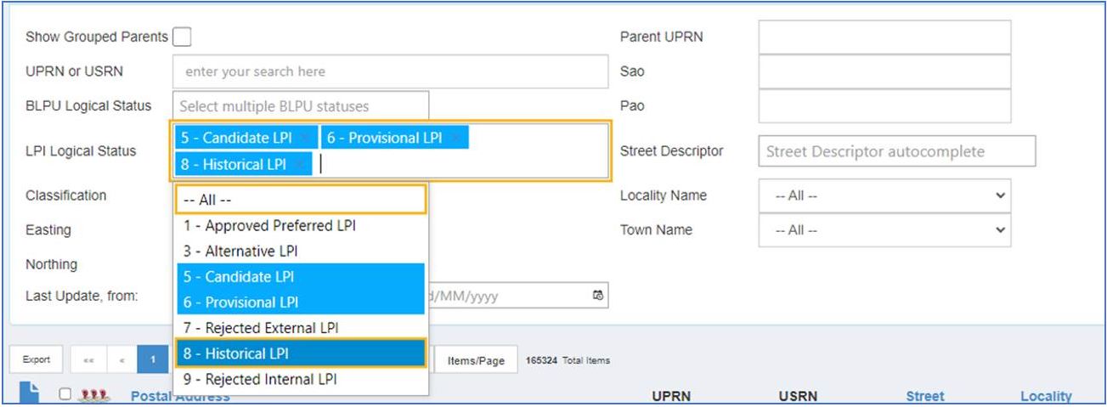The height and width of the screenshot is (407, 1107).
Task: Click the Sao input field
Action: pyautogui.click(x=884, y=71)
